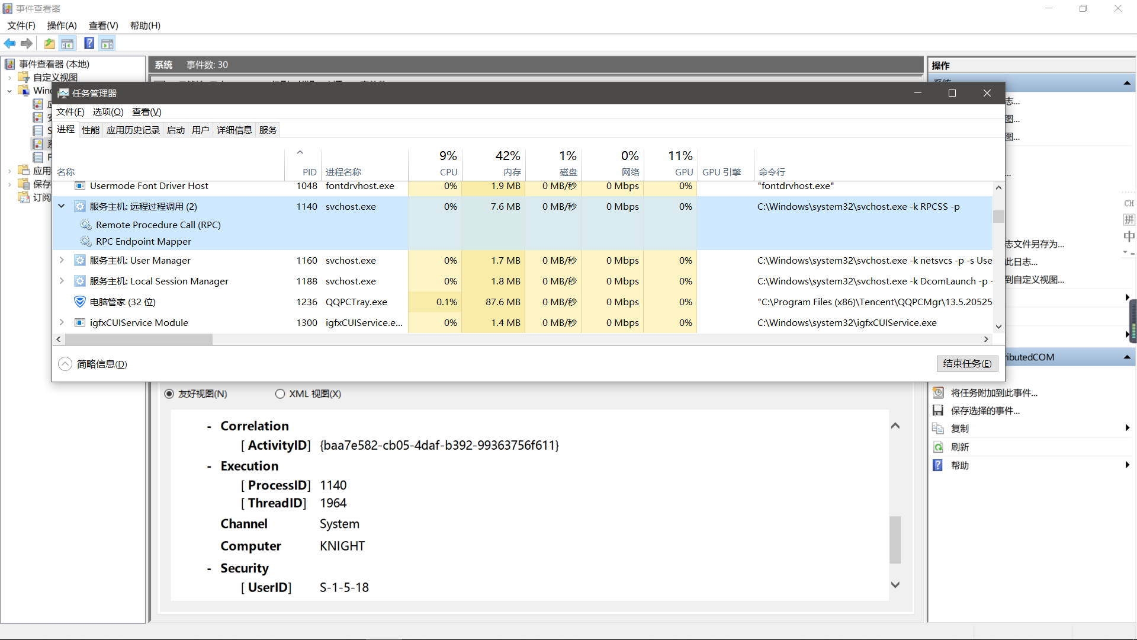Image resolution: width=1137 pixels, height=640 pixels.
Task: Click the 保存选择的事件 save icon in action pane
Action: coord(939,410)
